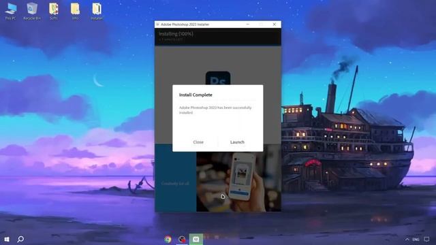Select the This PC desktop icon
The height and width of the screenshot is (245, 436).
pyautogui.click(x=11, y=12)
